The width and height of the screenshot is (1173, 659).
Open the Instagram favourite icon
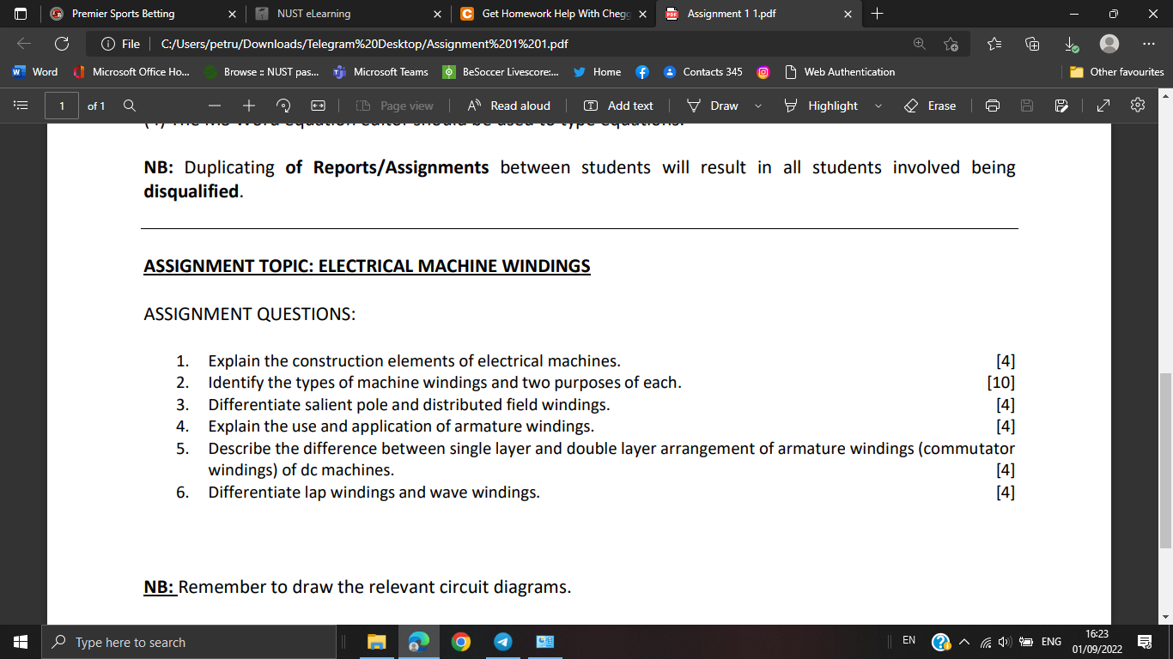[763, 72]
